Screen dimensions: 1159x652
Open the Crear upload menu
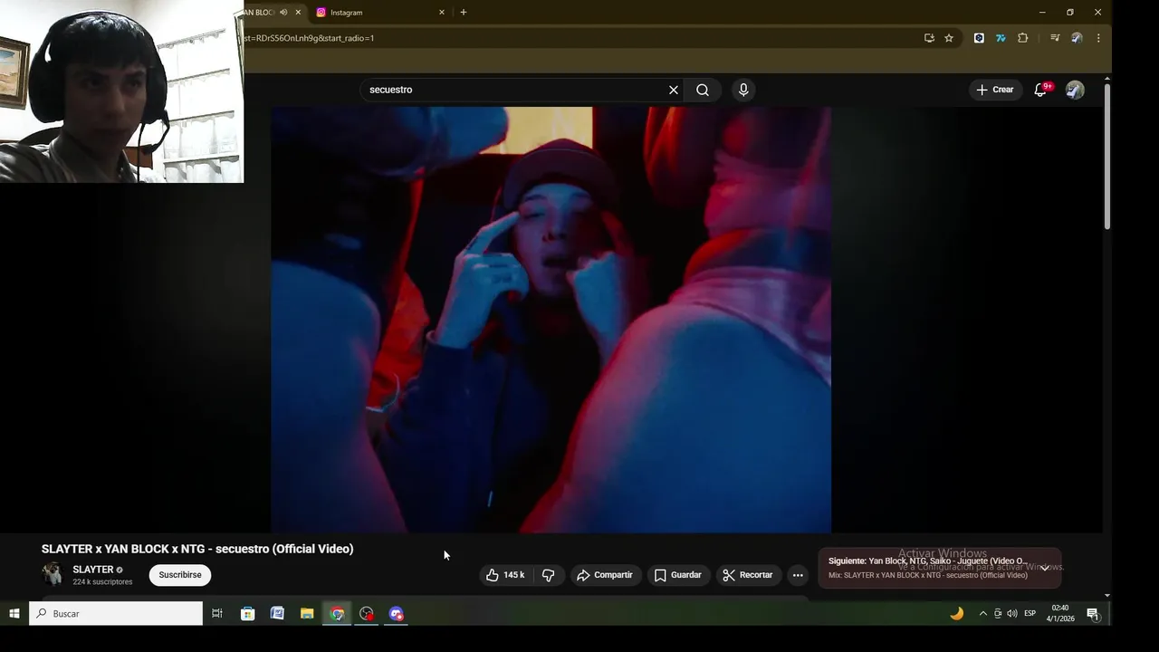[994, 90]
